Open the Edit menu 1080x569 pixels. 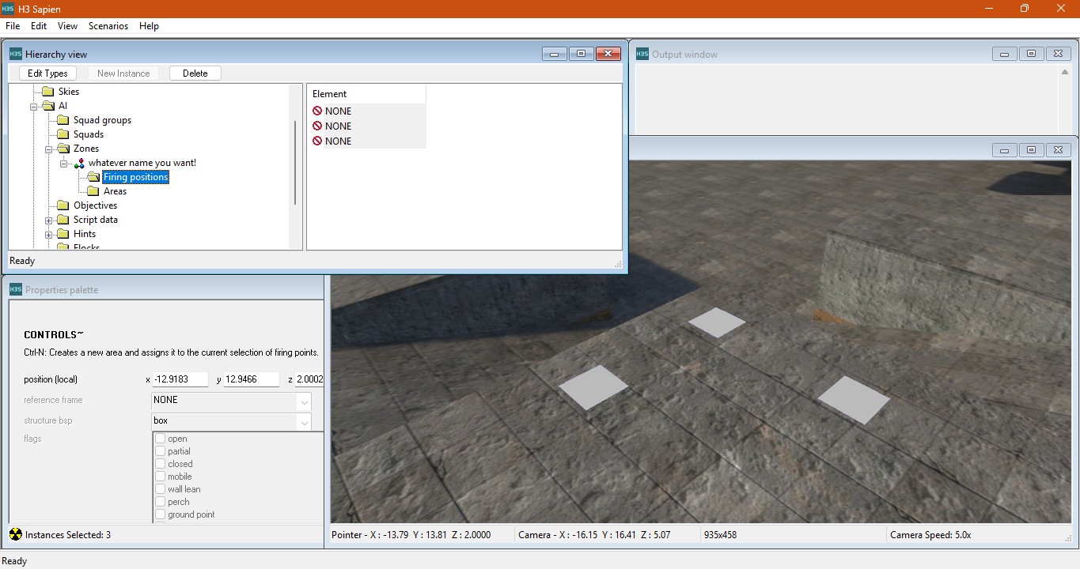tap(39, 26)
